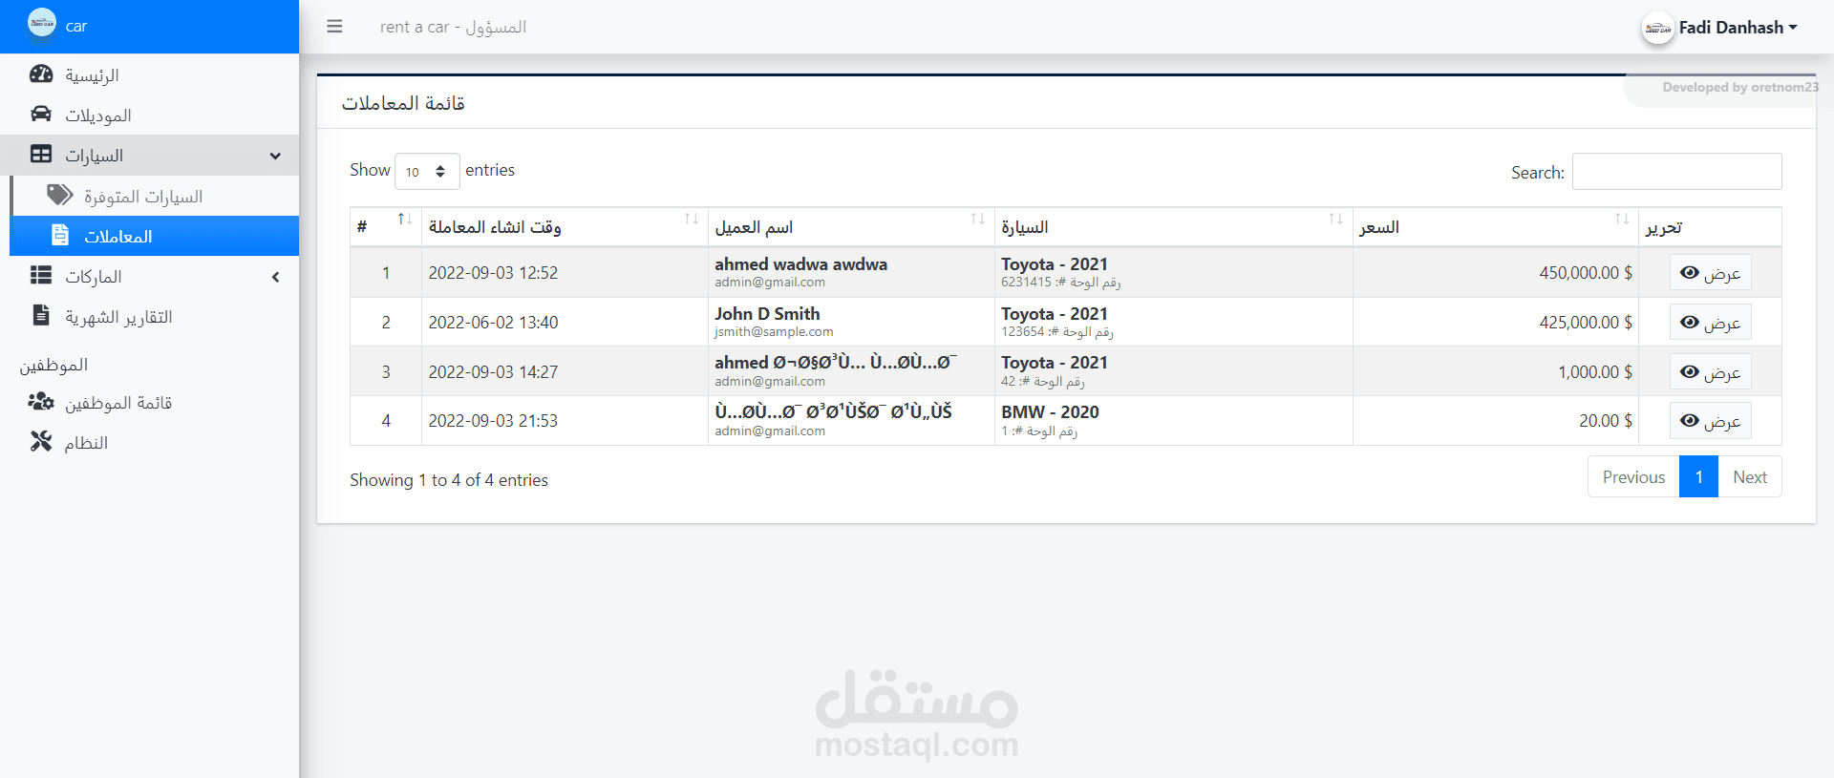Sort by # column arrows

pyautogui.click(x=405, y=220)
